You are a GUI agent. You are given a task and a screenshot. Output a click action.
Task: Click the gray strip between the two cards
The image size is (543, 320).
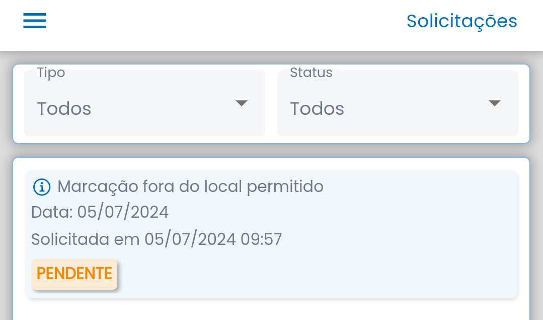click(272, 150)
